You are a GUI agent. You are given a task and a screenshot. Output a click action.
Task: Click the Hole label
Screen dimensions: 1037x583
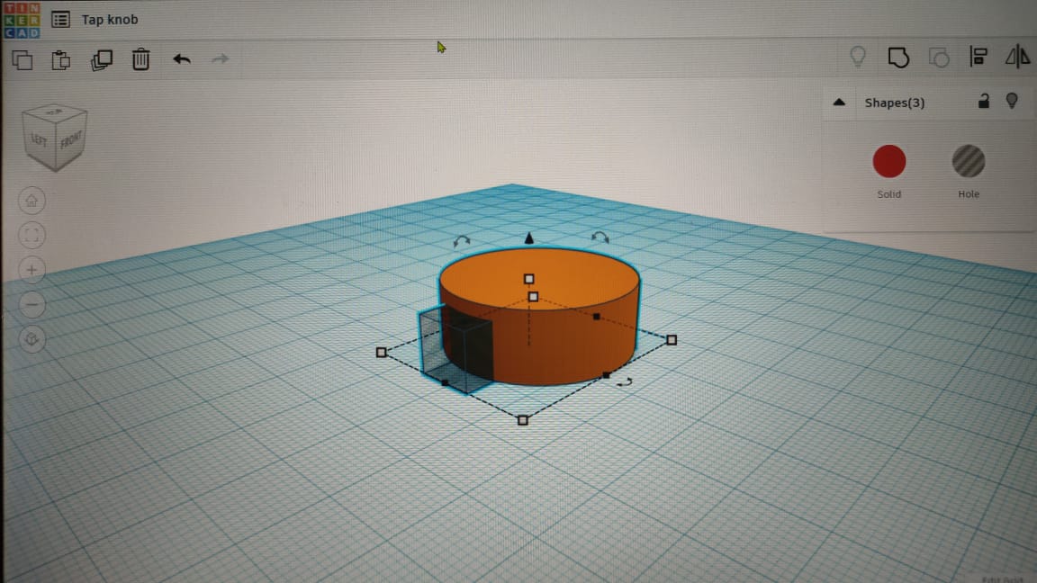pyautogui.click(x=969, y=193)
